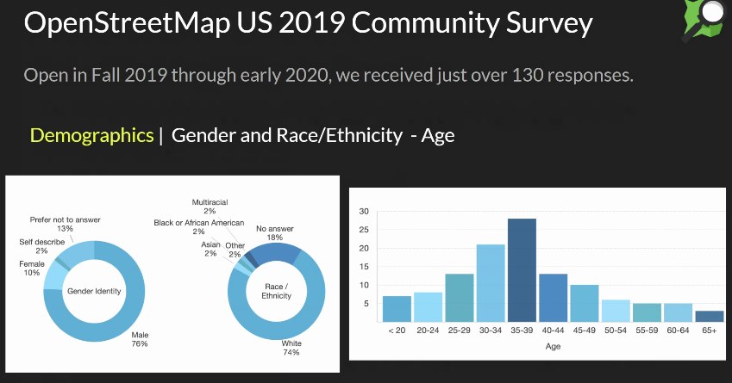
Task: Click the Prefer not to answer donut segment
Action: pyautogui.click(x=78, y=252)
